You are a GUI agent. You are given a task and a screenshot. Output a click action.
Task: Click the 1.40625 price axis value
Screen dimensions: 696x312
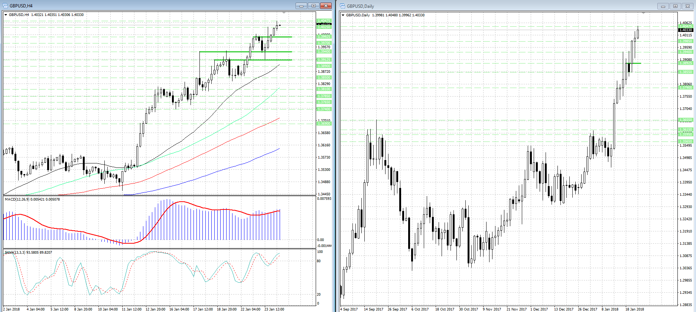tap(686, 23)
